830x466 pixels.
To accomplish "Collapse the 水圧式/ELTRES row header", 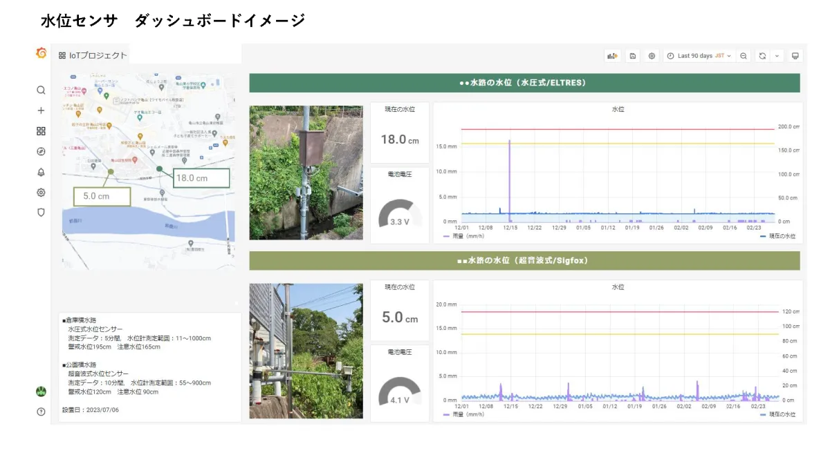I will click(x=524, y=83).
